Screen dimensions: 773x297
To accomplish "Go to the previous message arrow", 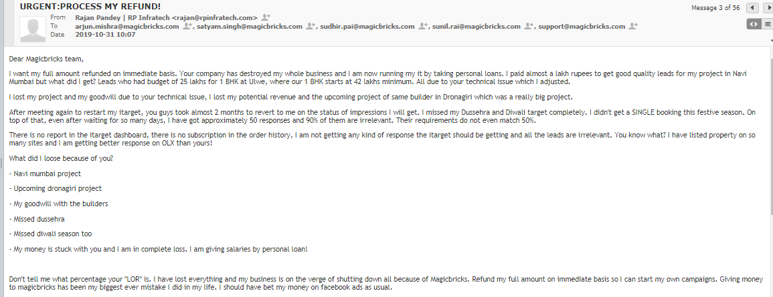I will click(x=752, y=8).
